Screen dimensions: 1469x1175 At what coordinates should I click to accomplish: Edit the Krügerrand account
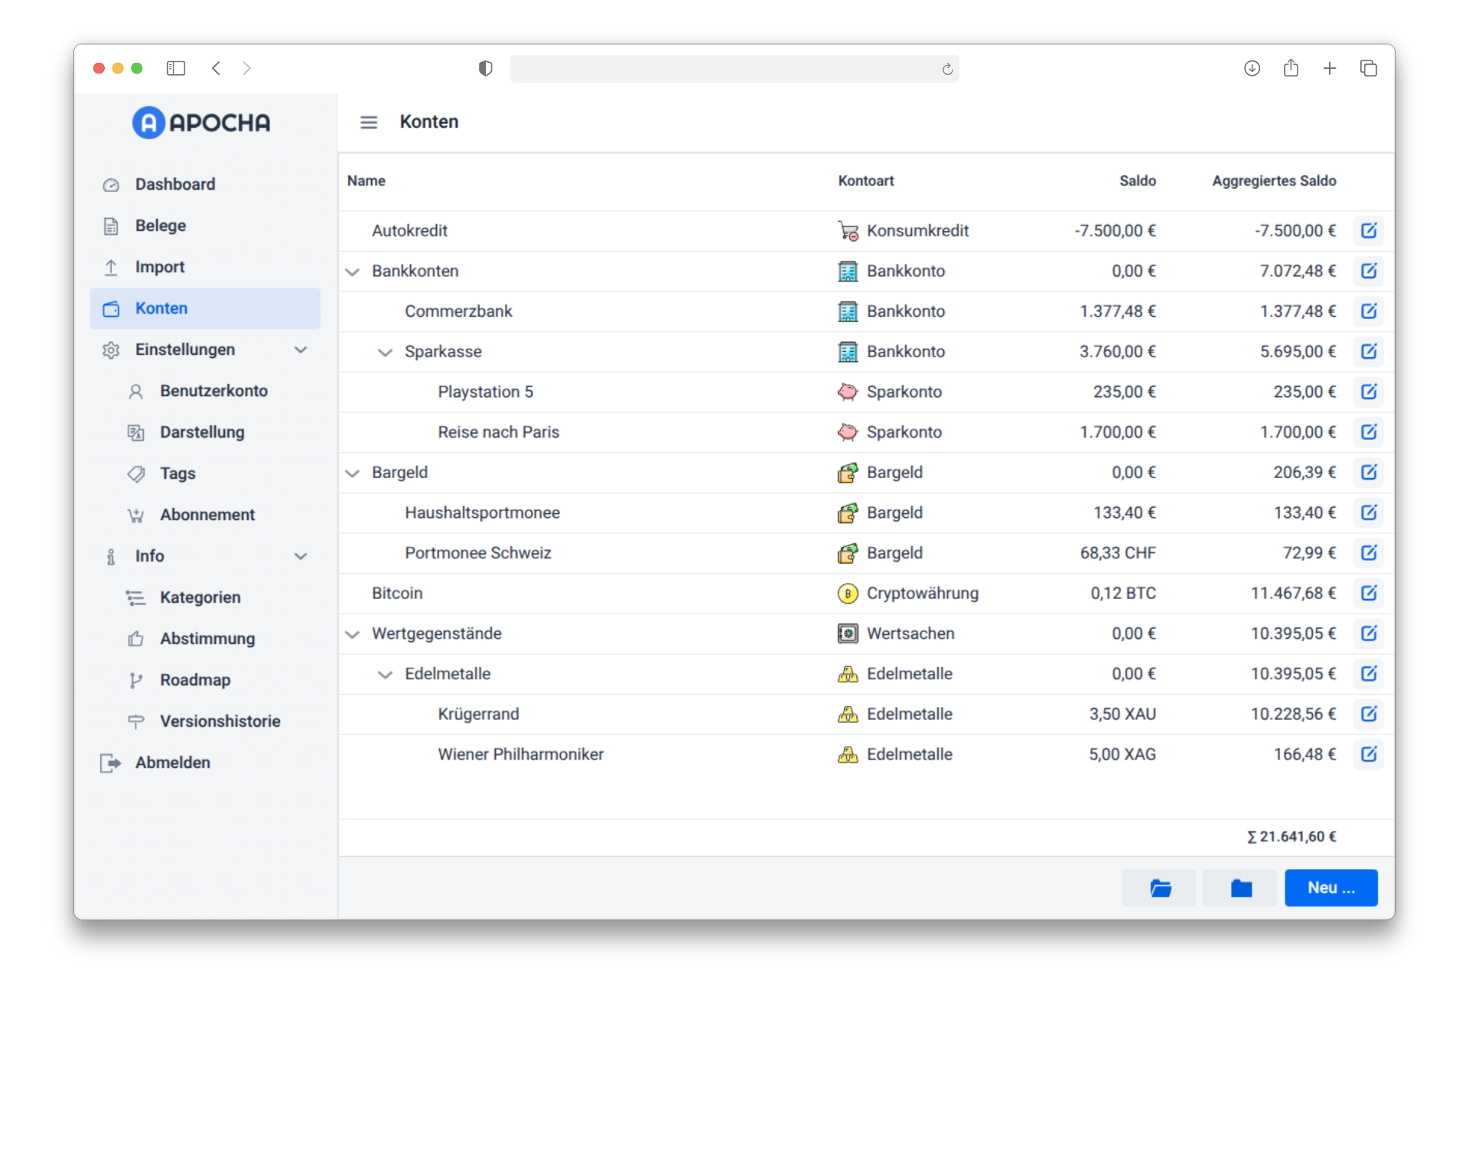1369,714
